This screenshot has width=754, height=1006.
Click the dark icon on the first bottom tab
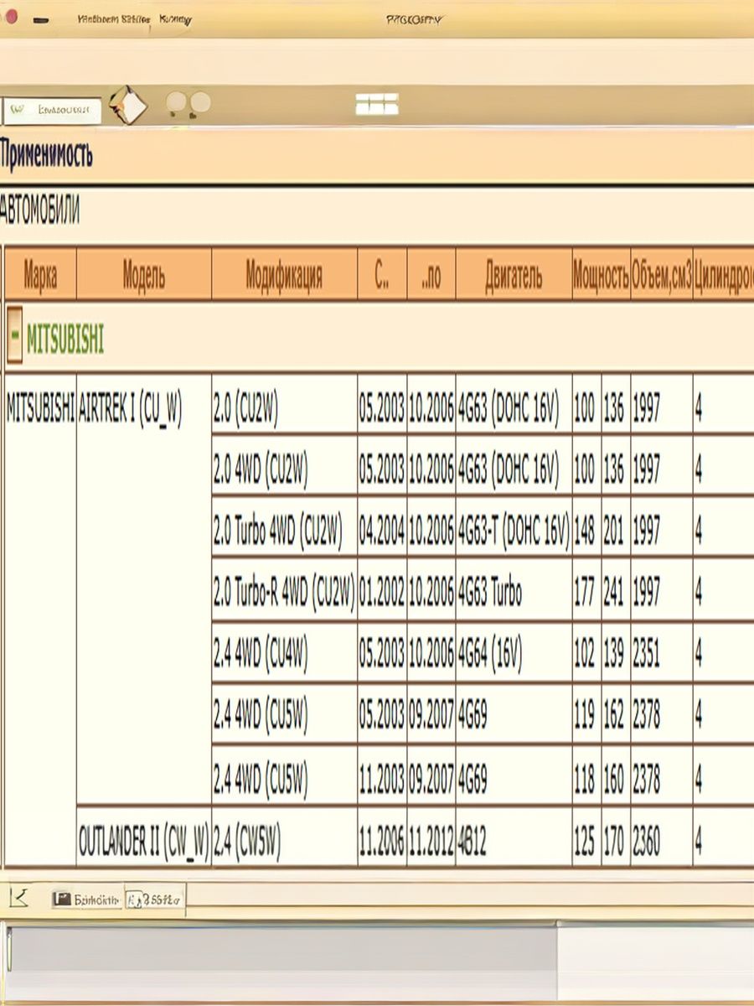click(x=61, y=900)
